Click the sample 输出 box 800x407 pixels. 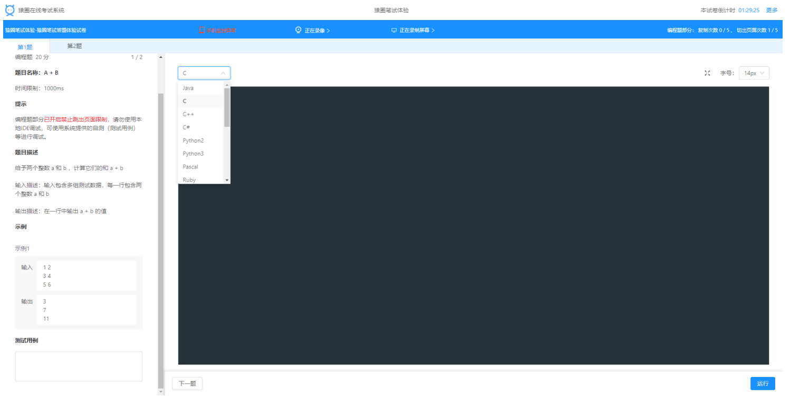click(86, 310)
